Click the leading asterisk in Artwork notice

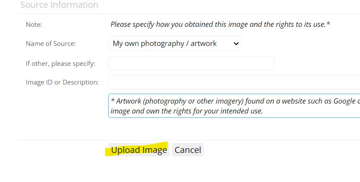click(x=112, y=100)
